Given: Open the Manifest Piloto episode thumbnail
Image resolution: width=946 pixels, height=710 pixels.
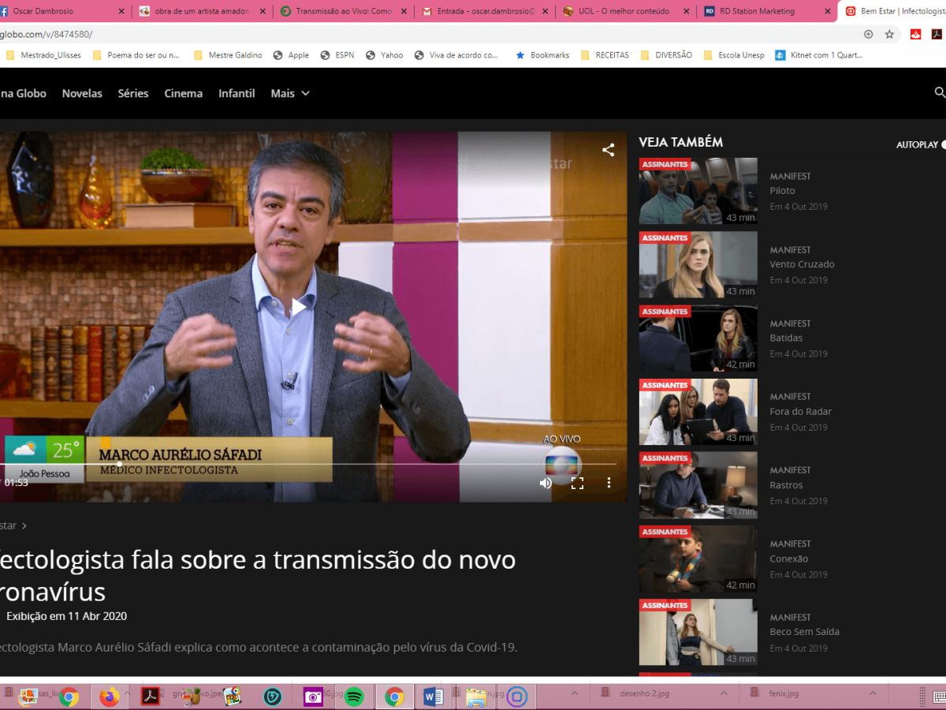Looking at the screenshot, I should click(x=698, y=191).
